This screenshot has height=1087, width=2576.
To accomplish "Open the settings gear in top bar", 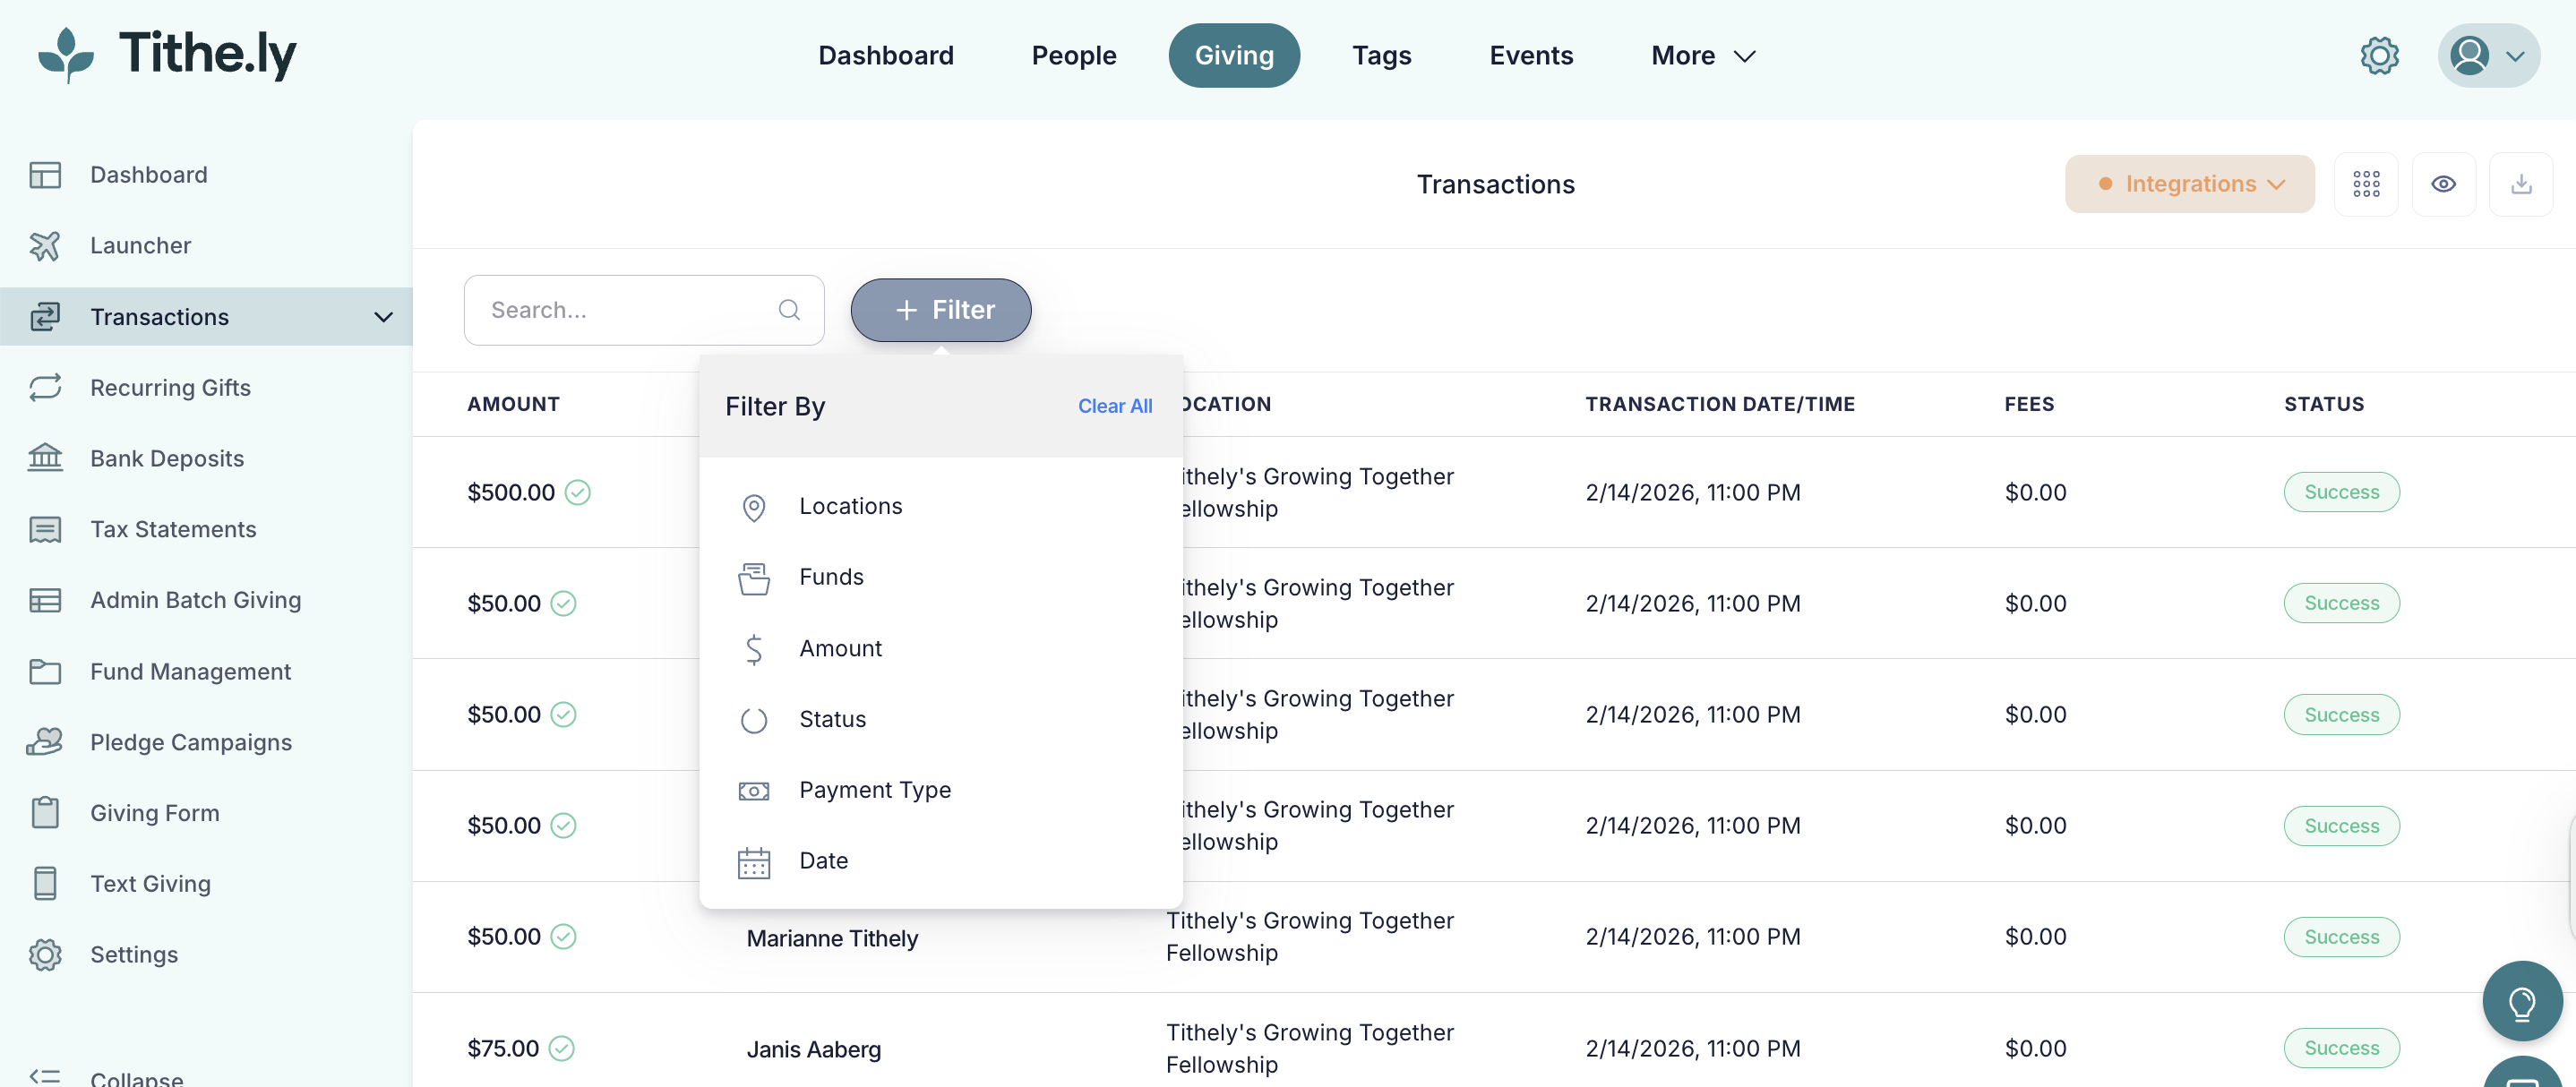I will click(x=2379, y=56).
